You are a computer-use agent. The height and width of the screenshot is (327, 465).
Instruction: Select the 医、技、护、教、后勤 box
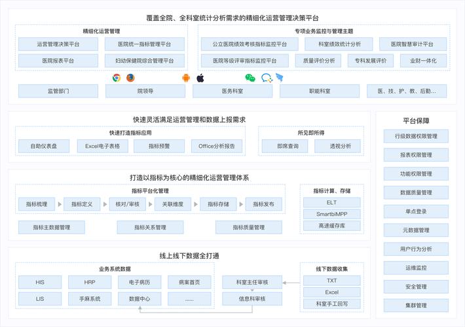407,91
